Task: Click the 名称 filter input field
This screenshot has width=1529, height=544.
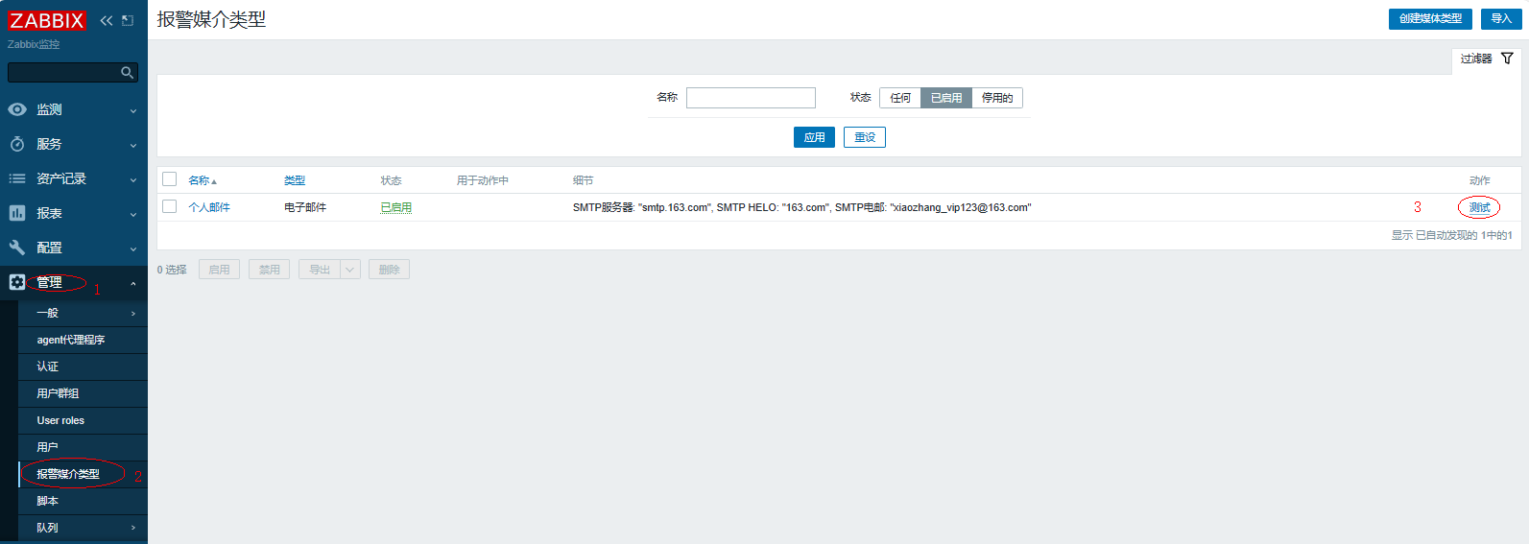Action: pos(751,98)
